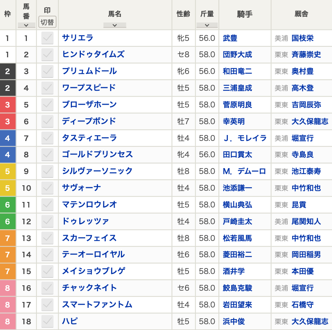Viewport: 332px width, 330px height.
Task: Open jockey profile 横山典弘
Action: (238, 205)
